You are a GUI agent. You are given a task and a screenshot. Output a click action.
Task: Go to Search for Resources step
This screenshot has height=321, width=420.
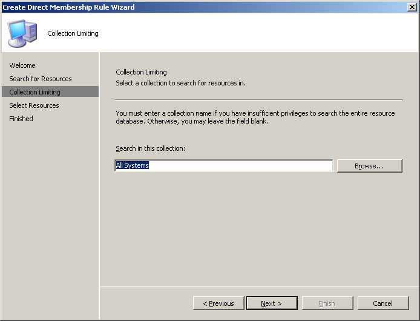tap(41, 79)
